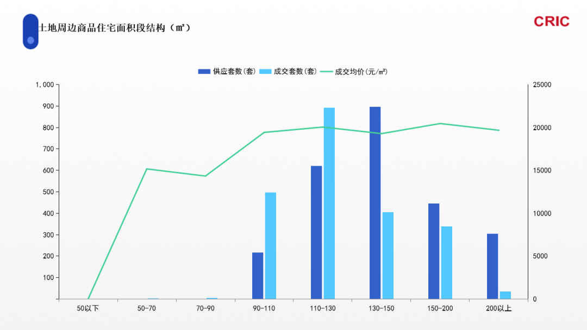This screenshot has width=587, height=330.
Task: Click the 100 left axis label
Action: [x=48, y=277]
